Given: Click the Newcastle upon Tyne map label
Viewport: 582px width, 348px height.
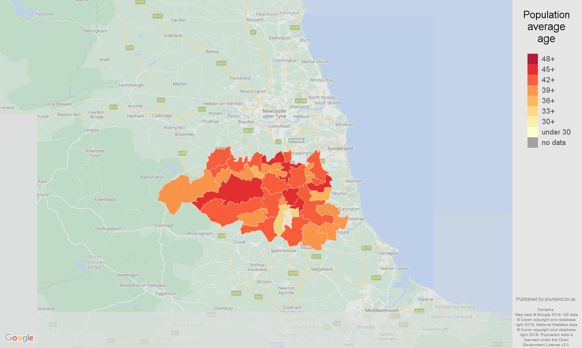Looking at the screenshot, I should coord(274,114).
